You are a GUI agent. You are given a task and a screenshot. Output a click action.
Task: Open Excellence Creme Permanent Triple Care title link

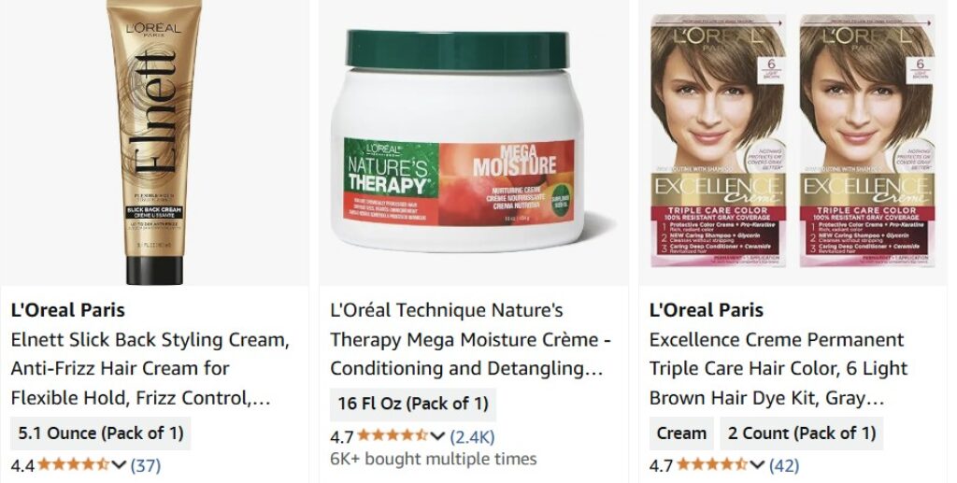(778, 369)
